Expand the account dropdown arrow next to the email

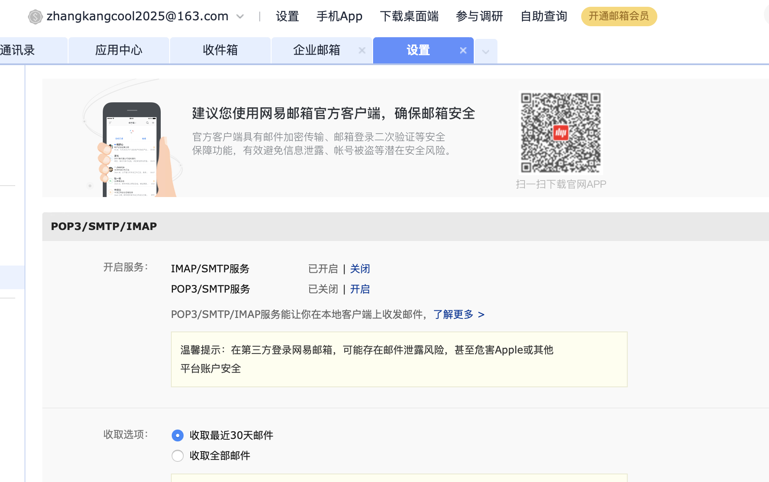240,17
